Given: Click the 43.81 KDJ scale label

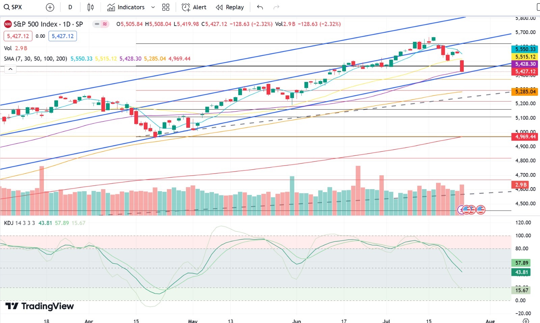Looking at the screenshot, I should [x=521, y=272].
